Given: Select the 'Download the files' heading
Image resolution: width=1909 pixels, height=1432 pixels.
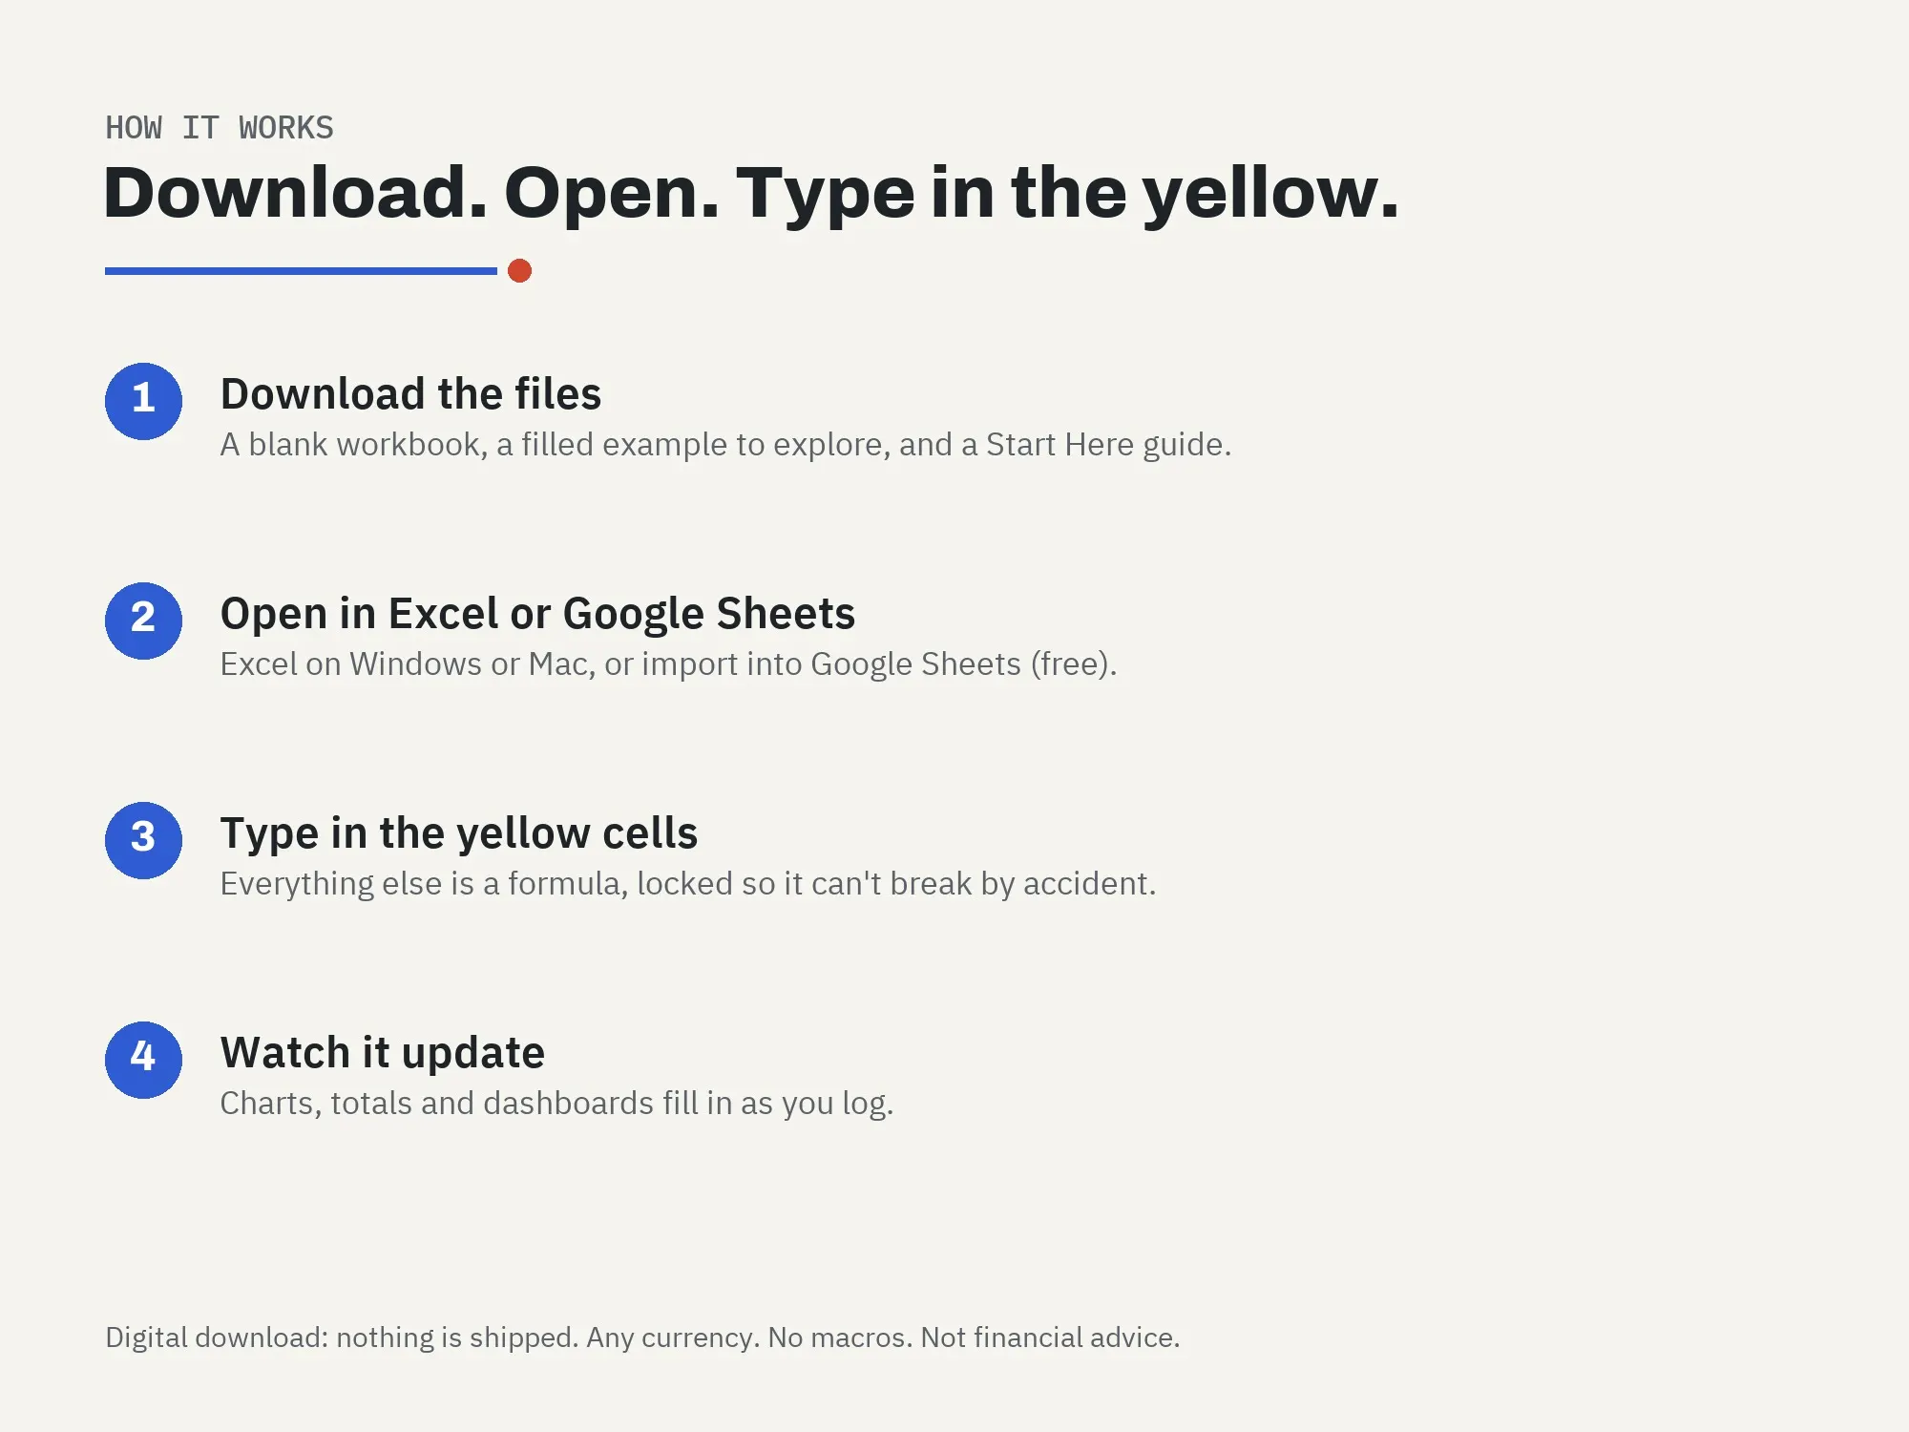Looking at the screenshot, I should point(410,394).
